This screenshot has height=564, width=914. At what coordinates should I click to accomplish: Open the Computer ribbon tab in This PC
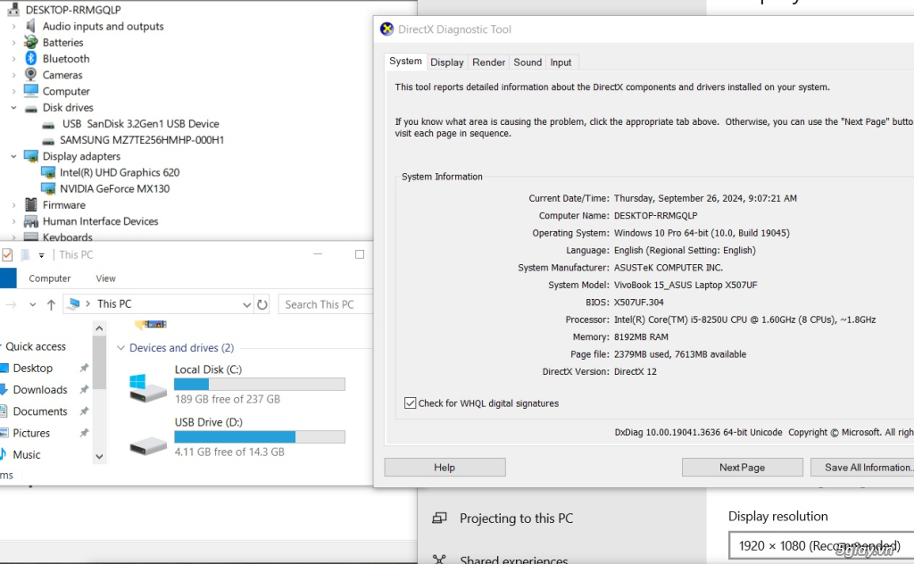point(50,278)
